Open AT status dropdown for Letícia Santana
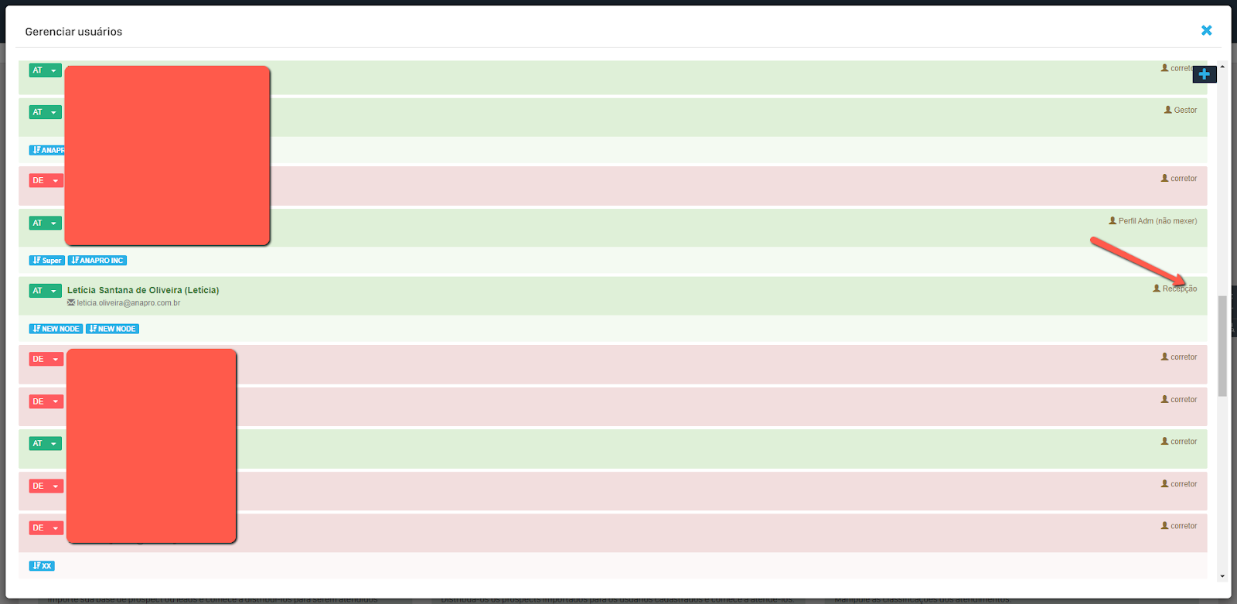This screenshot has width=1237, height=604. click(46, 291)
